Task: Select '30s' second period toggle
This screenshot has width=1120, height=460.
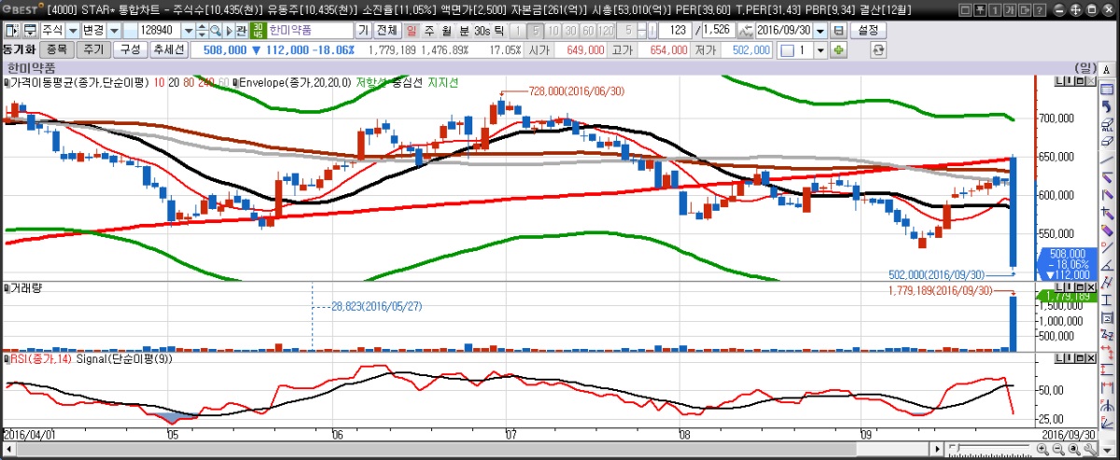Action: [482, 30]
